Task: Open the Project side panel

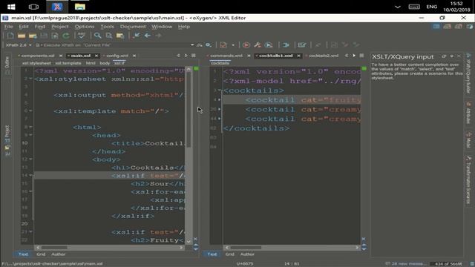Action: [x=7, y=140]
